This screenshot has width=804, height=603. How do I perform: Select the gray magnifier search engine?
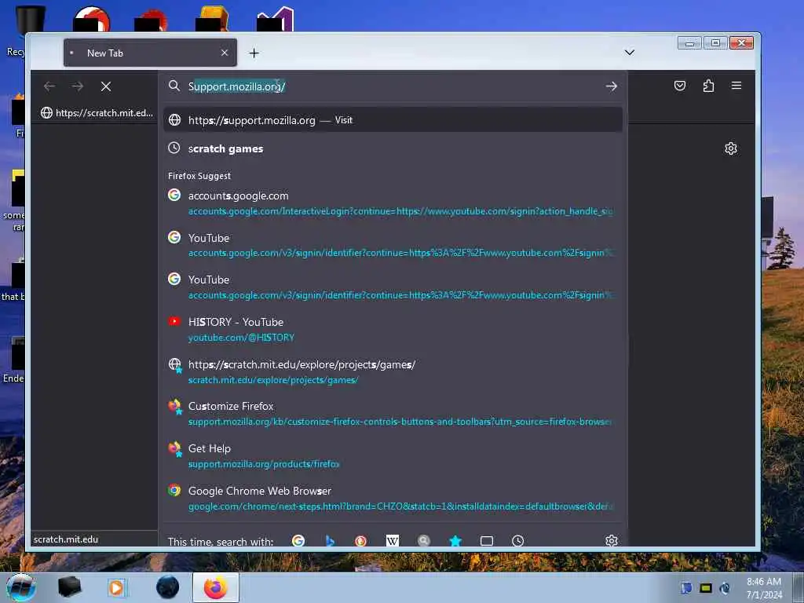(x=423, y=540)
